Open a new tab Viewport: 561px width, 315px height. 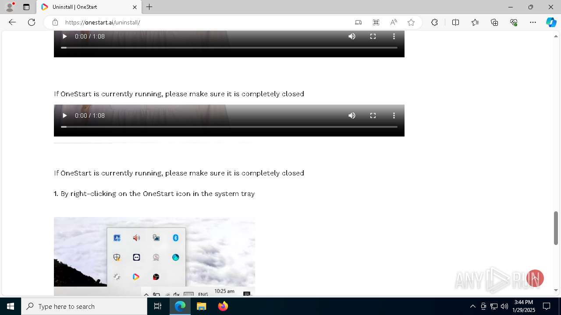[x=149, y=7]
